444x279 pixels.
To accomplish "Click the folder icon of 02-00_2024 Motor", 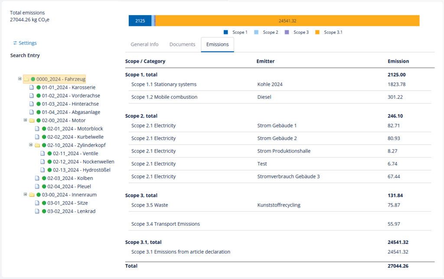I will pos(32,120).
